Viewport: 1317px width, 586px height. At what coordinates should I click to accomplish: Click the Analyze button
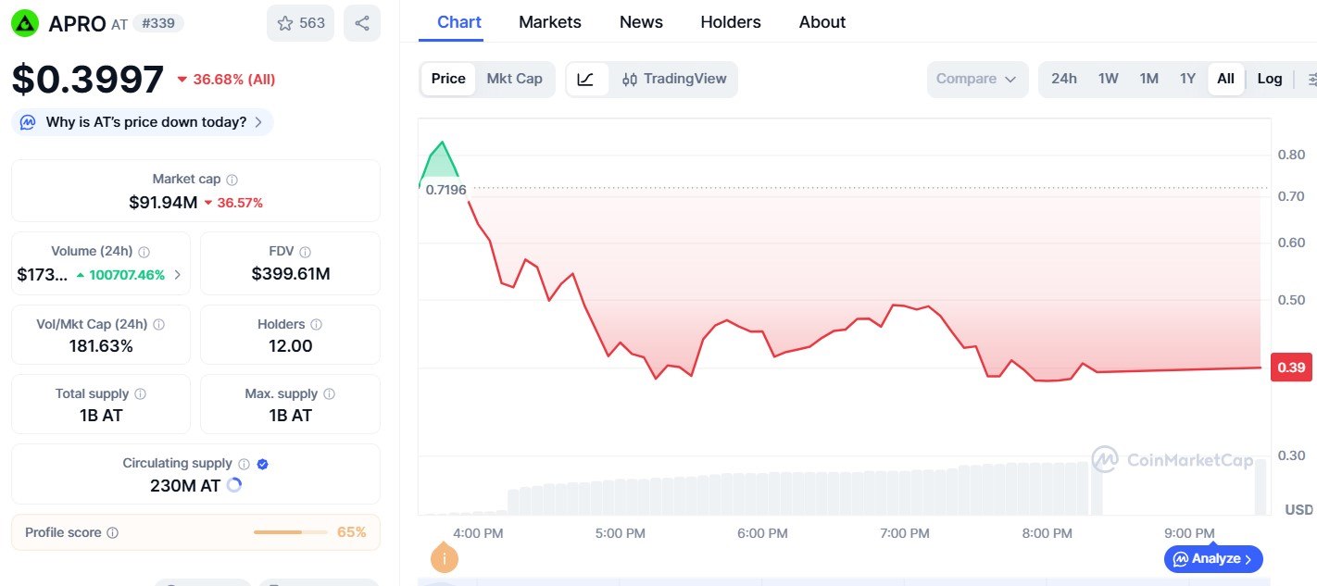(x=1213, y=559)
